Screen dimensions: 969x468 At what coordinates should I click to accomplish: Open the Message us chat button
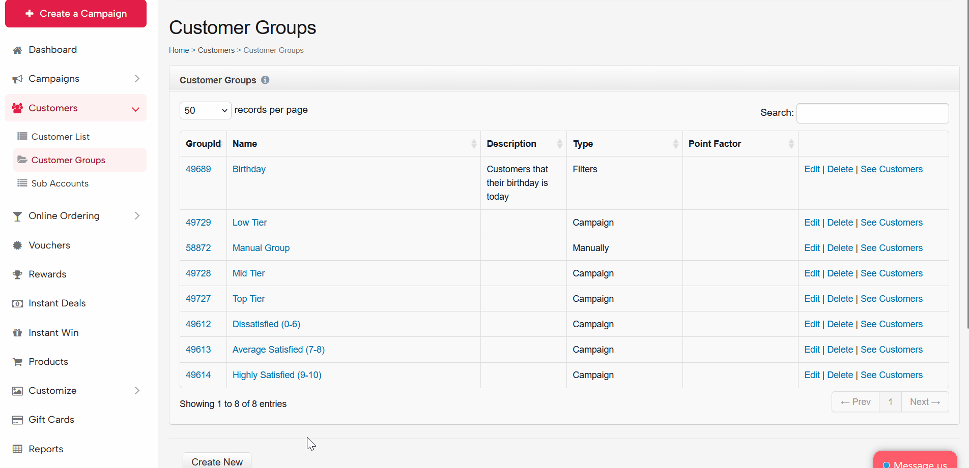915,460
